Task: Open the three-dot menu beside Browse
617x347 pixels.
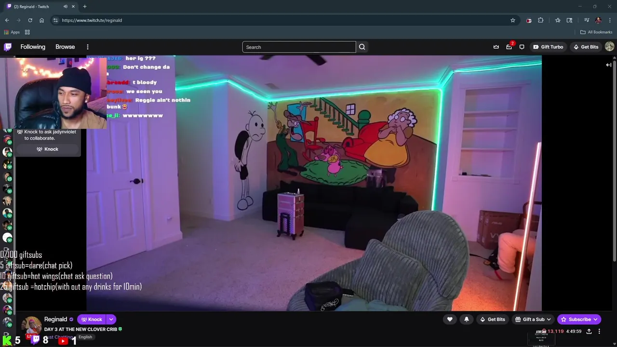Action: 88,47
